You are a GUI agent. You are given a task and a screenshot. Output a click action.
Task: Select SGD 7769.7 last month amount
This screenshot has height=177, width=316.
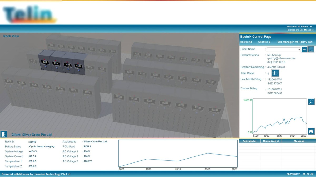274,83
